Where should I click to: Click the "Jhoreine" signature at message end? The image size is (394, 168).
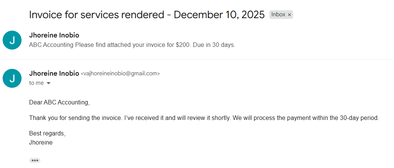tap(41, 142)
